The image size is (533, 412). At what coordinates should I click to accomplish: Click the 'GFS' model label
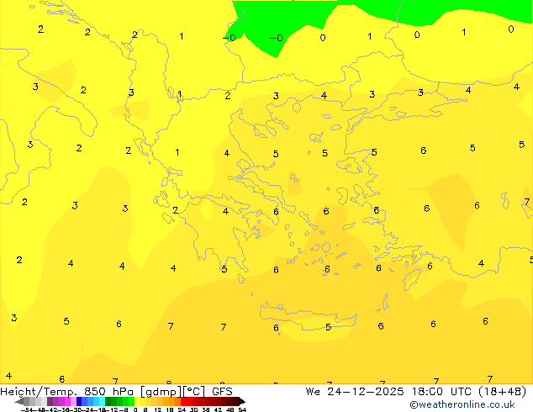222,392
